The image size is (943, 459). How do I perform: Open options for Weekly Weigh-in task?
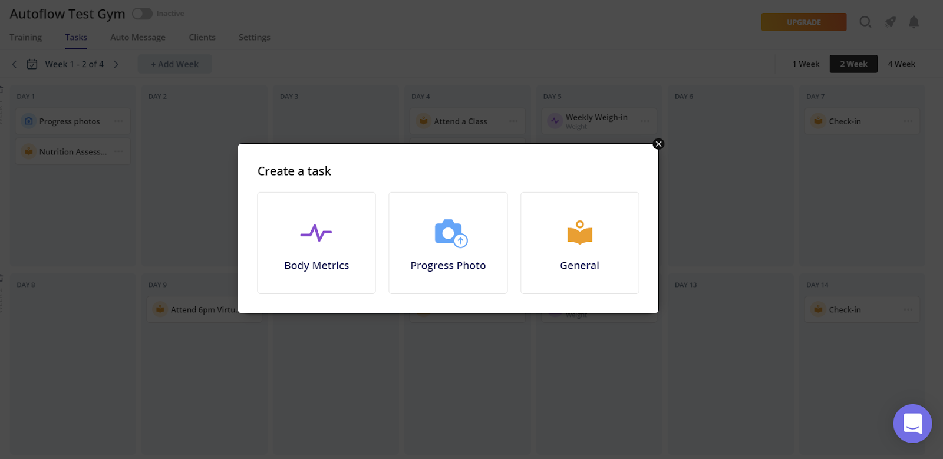pos(645,121)
